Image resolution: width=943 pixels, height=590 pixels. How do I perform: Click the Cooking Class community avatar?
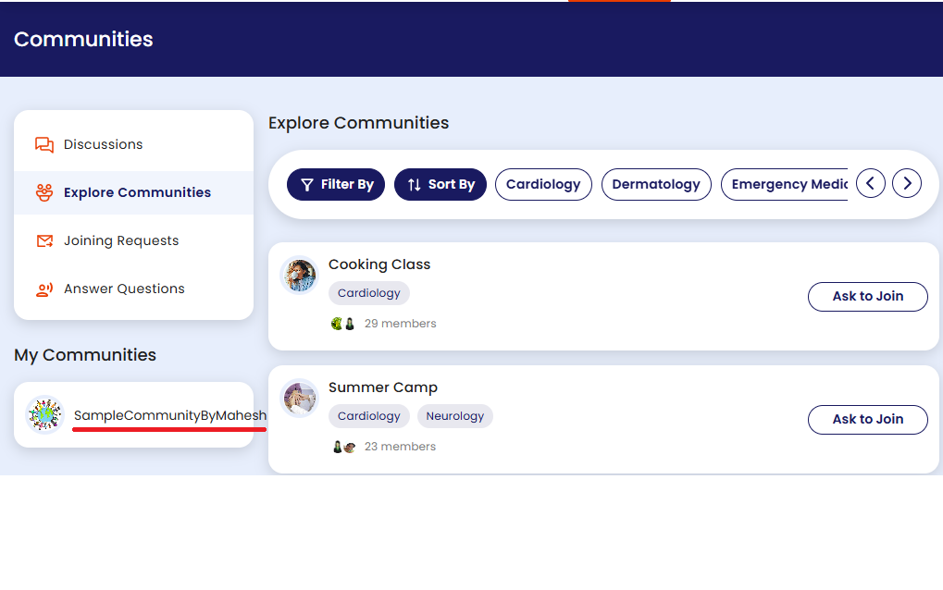299,275
